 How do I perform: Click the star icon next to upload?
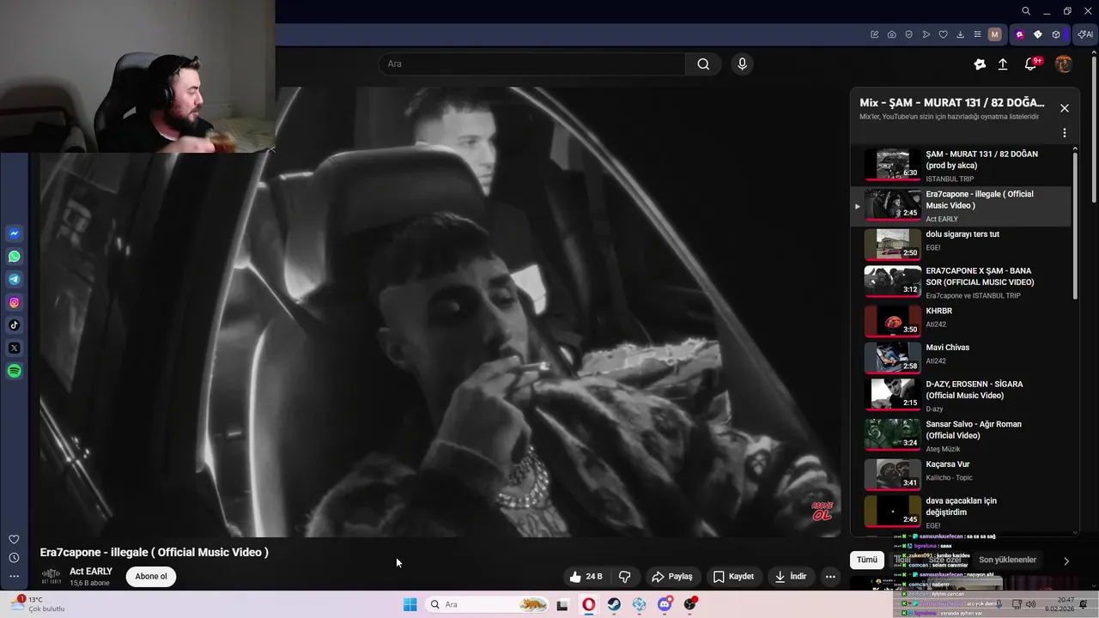click(x=980, y=64)
